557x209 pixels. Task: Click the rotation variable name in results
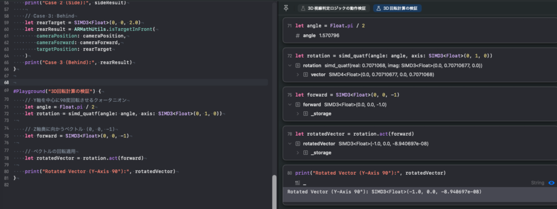[x=312, y=66]
